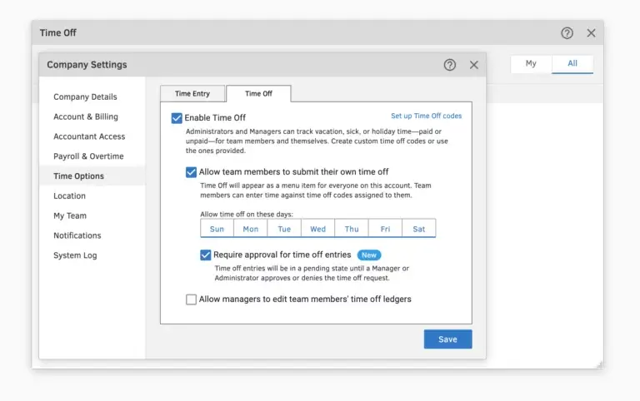This screenshot has width=640, height=401.
Task: Toggle Sun in allowed time off days
Action: tap(217, 229)
